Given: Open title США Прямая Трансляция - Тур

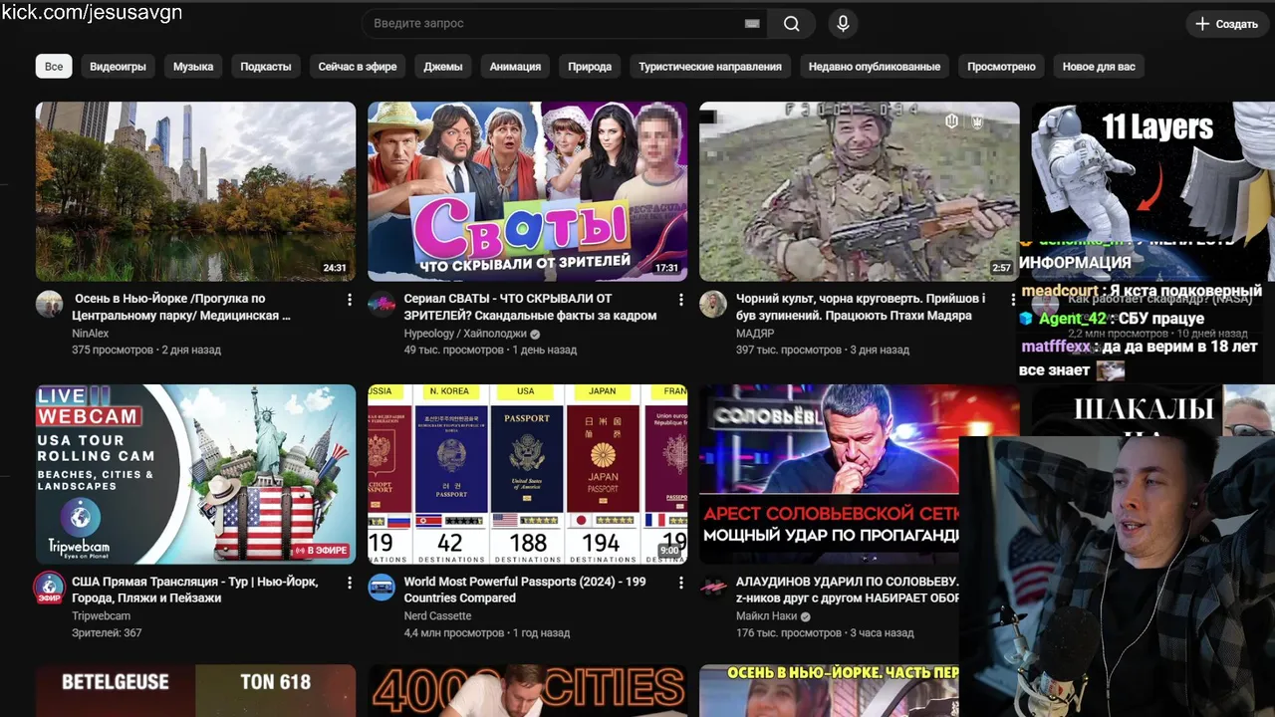Looking at the screenshot, I should [x=195, y=590].
